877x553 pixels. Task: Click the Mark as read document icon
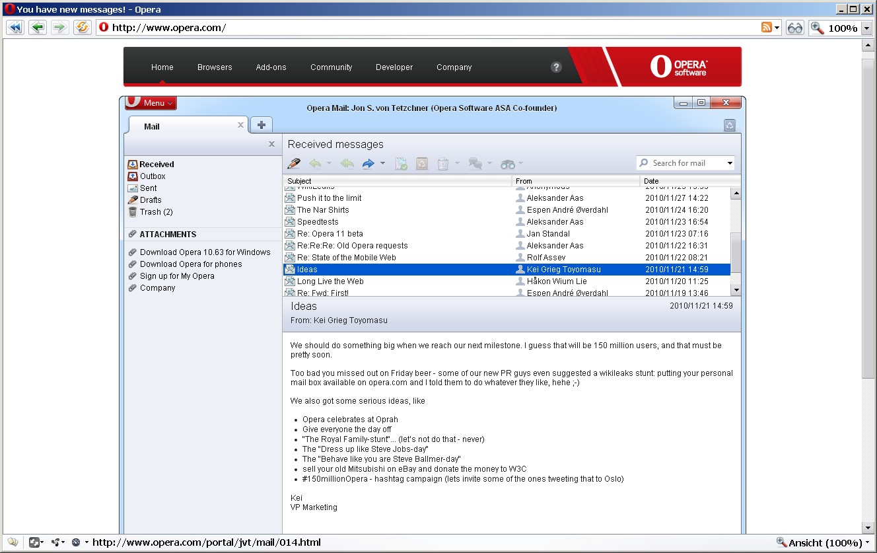[x=401, y=163]
